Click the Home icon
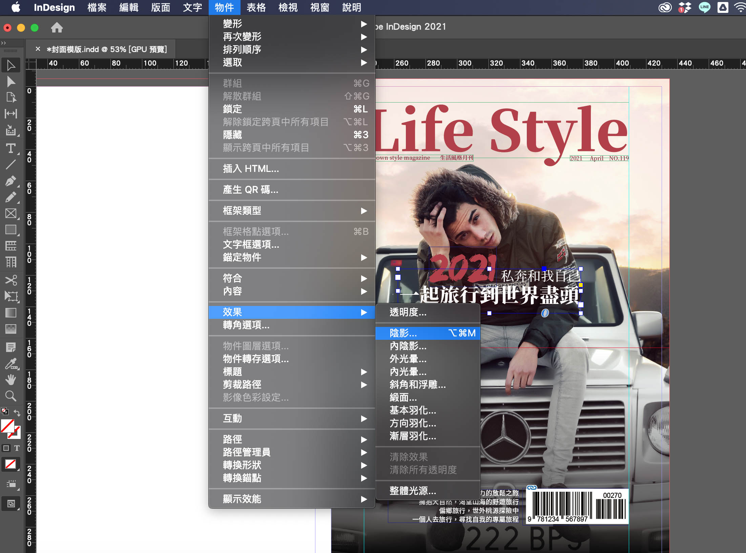746x553 pixels. tap(57, 27)
